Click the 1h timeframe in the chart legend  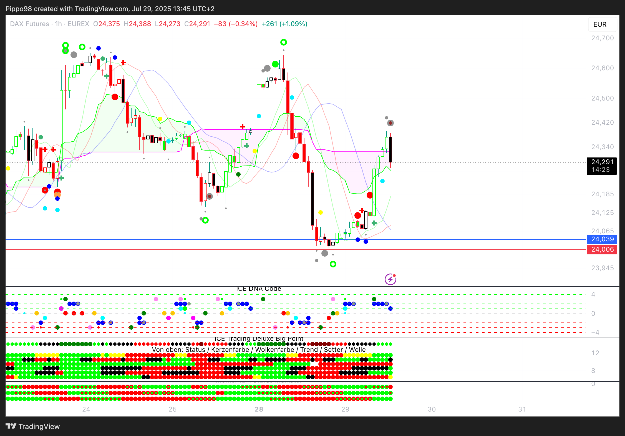coord(58,24)
